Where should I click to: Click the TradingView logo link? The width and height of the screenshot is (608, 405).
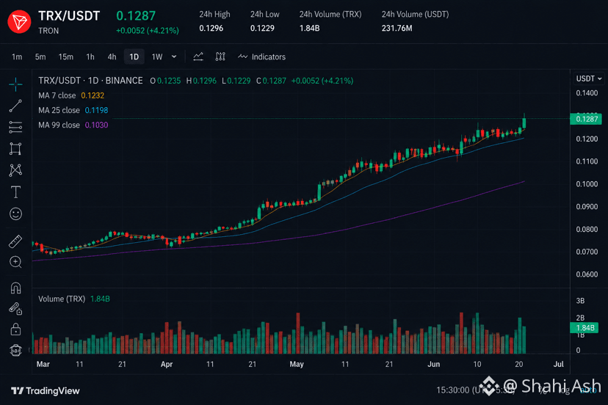(46, 390)
